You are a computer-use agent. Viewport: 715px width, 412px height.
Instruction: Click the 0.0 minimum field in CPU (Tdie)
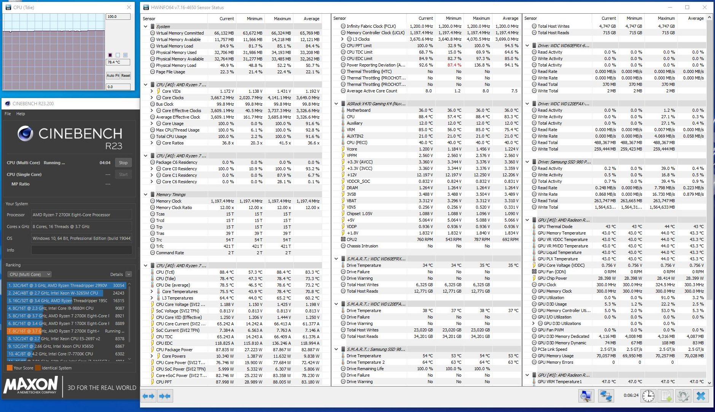tap(118, 87)
